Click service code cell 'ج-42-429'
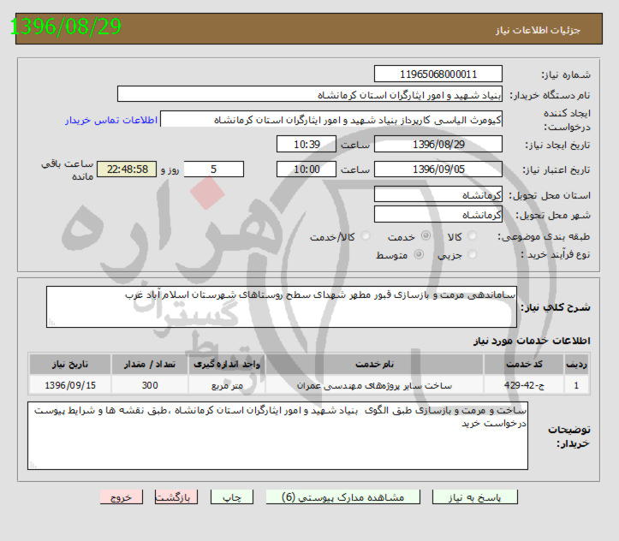The image size is (619, 541). [524, 385]
